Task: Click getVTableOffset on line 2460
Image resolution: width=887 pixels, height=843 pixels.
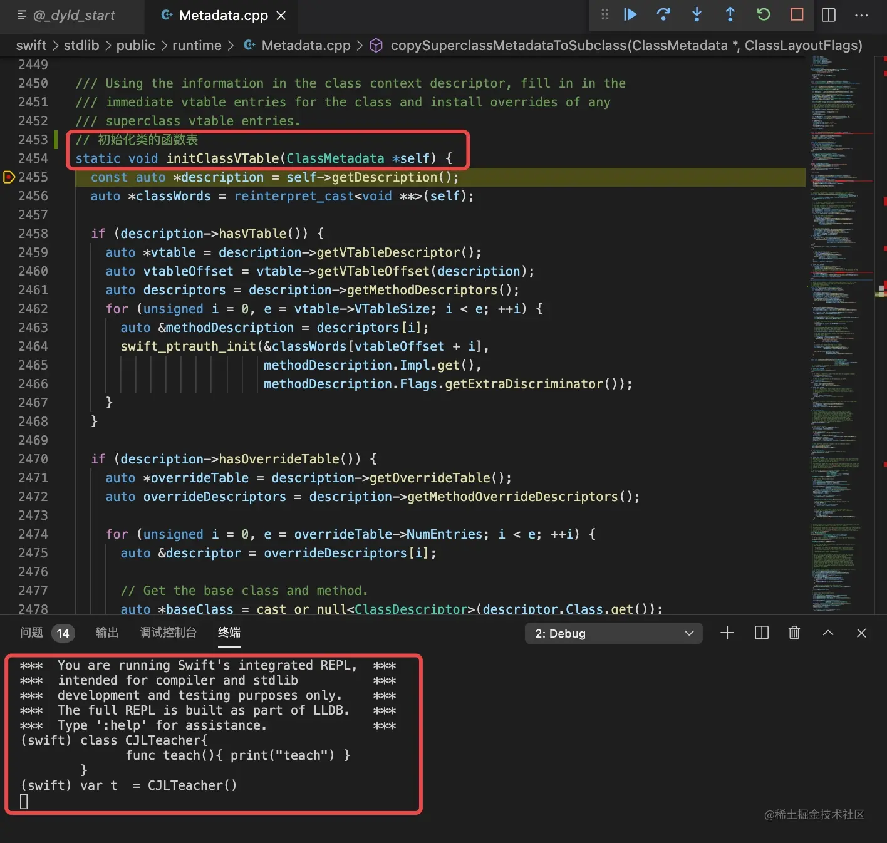Action: tap(373, 271)
